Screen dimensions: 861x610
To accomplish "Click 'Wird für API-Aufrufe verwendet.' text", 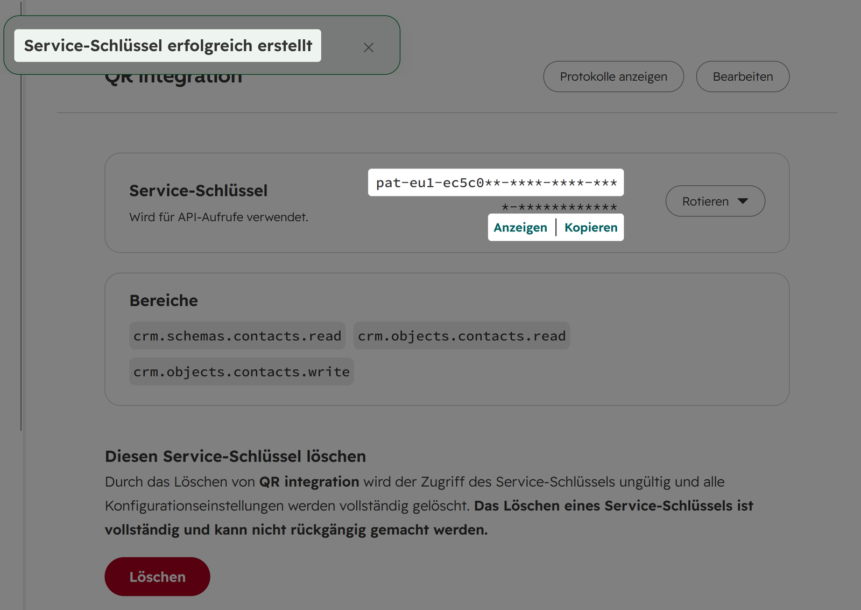I will [219, 217].
